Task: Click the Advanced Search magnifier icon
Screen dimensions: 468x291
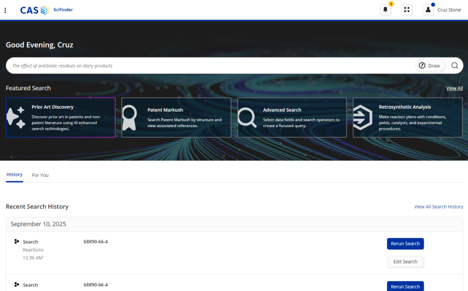Action: (x=247, y=117)
